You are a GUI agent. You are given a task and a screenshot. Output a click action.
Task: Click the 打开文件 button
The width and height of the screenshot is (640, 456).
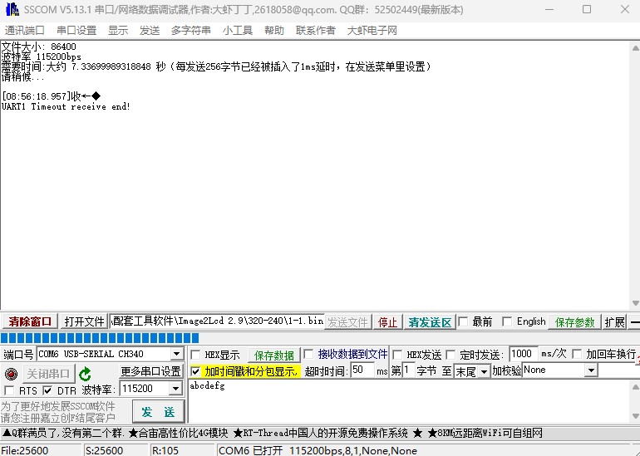(x=84, y=321)
